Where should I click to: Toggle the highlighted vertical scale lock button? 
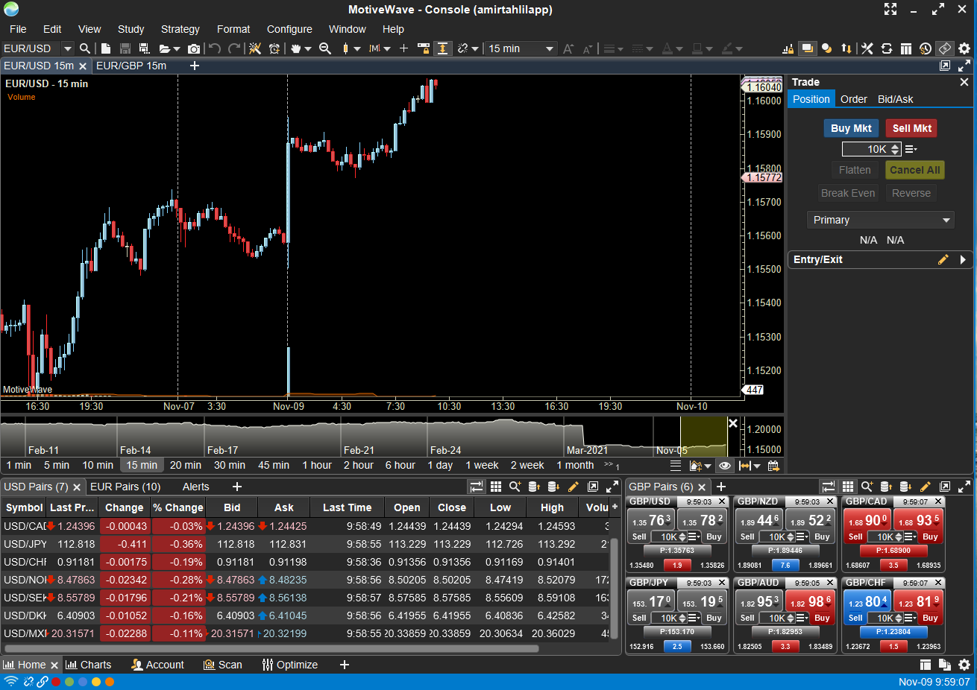(x=442, y=48)
